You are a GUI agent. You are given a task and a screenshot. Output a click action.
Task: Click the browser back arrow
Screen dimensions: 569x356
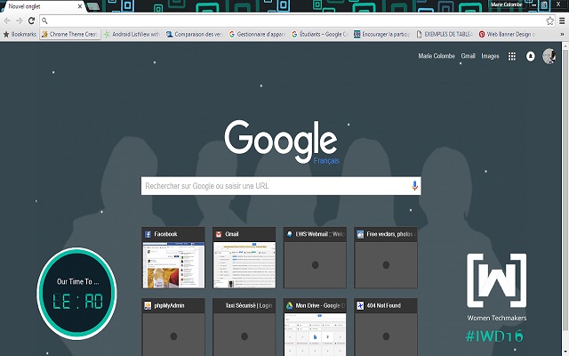point(7,21)
